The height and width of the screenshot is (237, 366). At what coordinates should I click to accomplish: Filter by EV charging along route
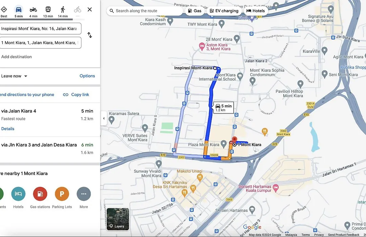224,11
